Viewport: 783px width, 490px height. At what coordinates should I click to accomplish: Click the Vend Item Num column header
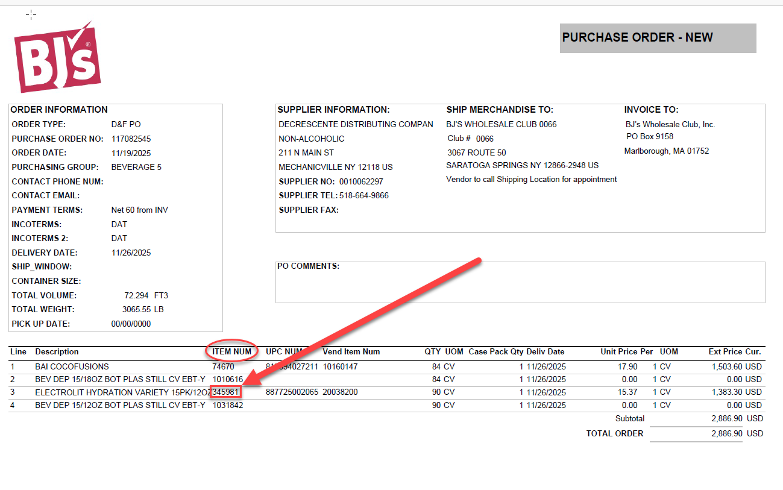pos(351,351)
